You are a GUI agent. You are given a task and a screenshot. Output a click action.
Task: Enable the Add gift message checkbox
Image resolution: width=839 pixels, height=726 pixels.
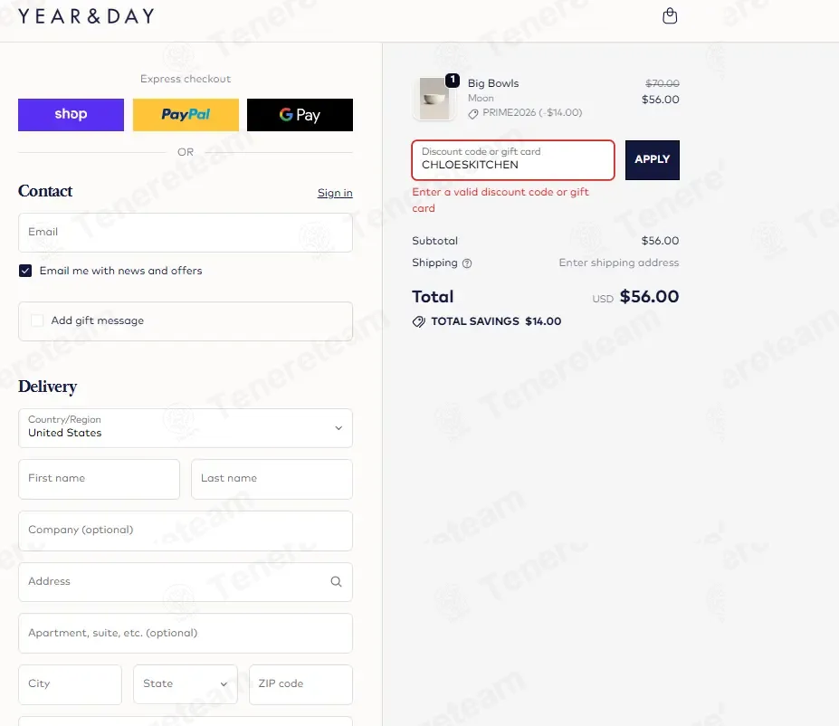tap(37, 320)
